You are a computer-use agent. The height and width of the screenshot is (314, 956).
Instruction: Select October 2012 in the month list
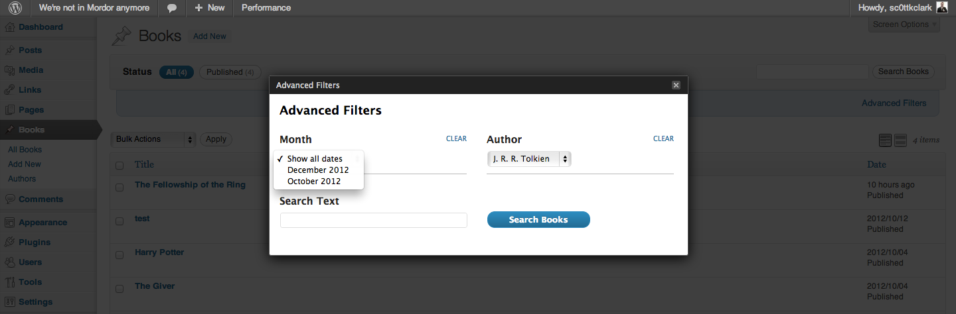[x=313, y=182]
